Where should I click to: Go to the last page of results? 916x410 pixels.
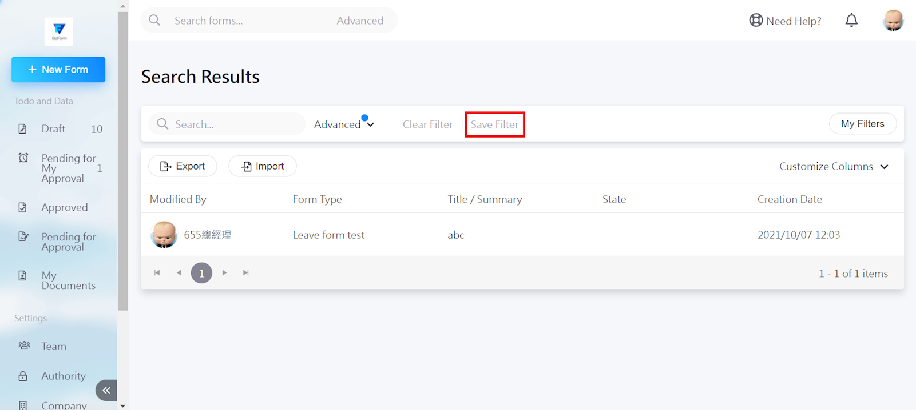(x=246, y=273)
